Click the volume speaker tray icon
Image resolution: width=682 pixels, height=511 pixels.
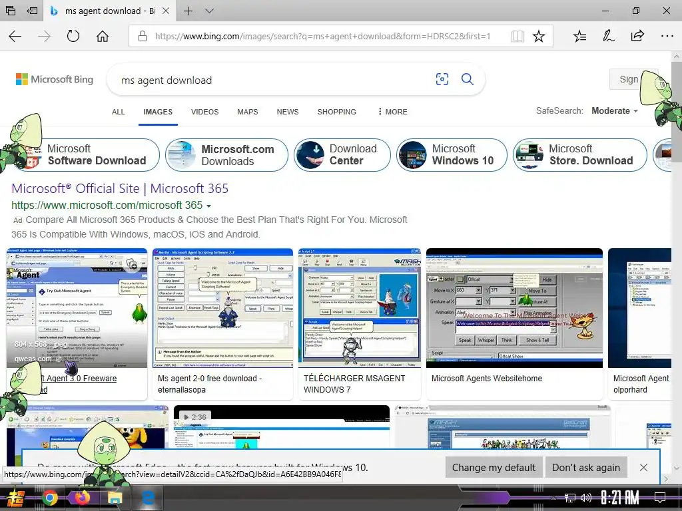(x=586, y=498)
